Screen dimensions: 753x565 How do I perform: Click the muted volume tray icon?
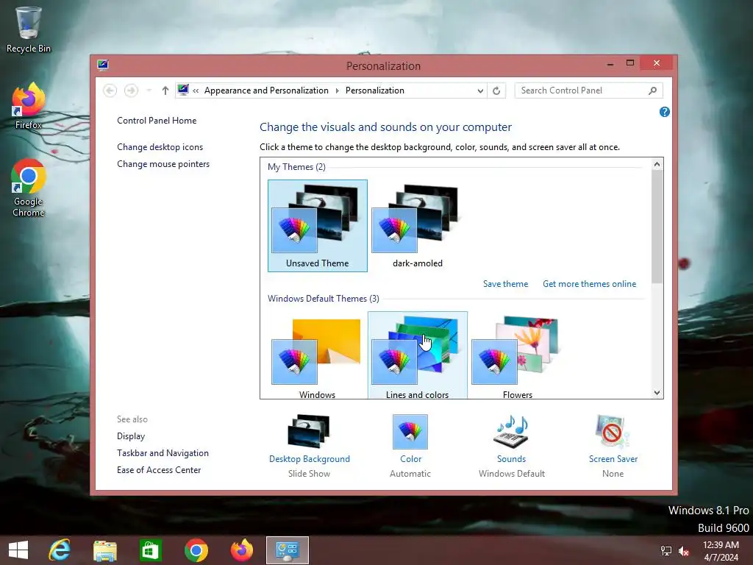pyautogui.click(x=684, y=551)
